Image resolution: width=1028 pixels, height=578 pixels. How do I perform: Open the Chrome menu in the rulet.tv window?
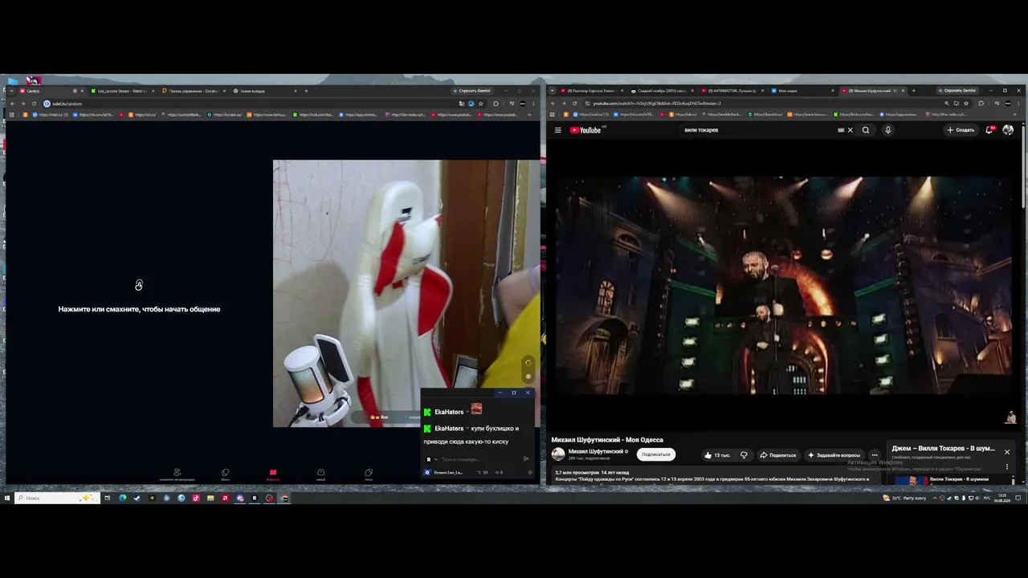[x=533, y=104]
